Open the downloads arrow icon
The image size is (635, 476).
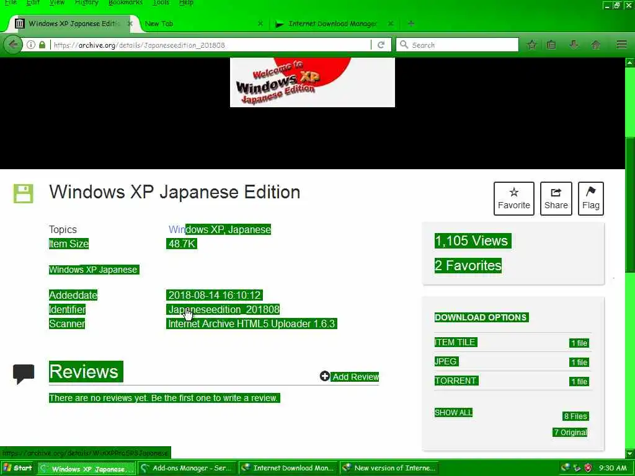pyautogui.click(x=574, y=45)
